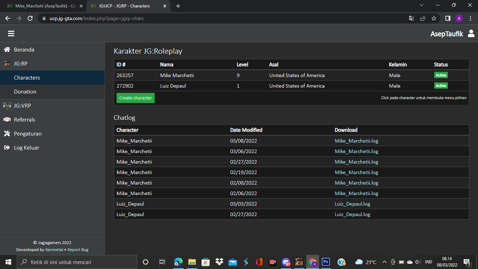Click the Create character button

point(136,98)
